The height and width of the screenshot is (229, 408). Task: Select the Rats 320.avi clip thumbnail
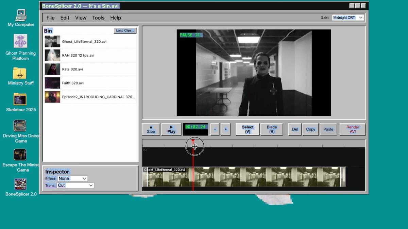[x=52, y=69]
